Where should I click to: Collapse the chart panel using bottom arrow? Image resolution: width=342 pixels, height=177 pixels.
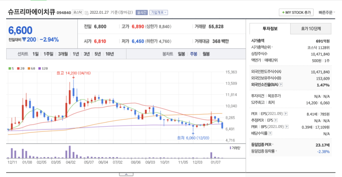tap(126, 174)
